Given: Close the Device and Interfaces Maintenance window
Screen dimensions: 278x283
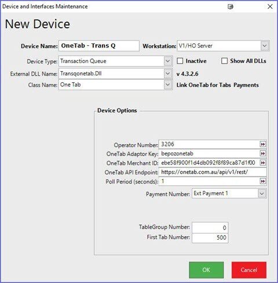Looking at the screenshot, I should click(270, 6).
